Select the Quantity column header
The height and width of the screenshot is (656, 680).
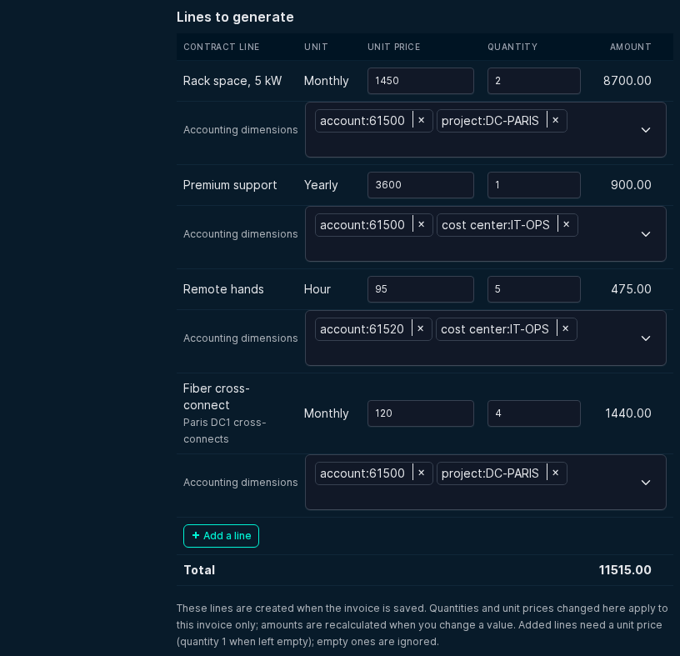[512, 47]
